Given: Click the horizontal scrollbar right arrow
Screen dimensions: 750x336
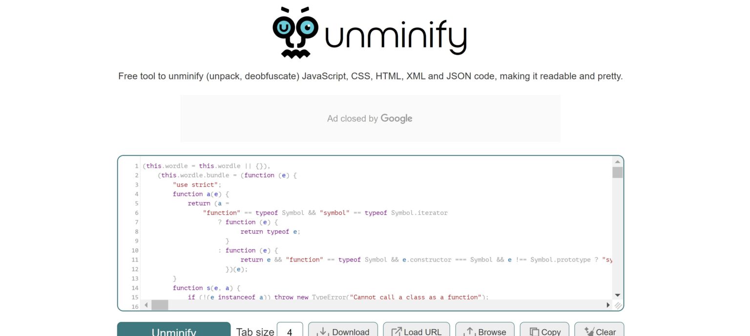Looking at the screenshot, I should 608,305.
